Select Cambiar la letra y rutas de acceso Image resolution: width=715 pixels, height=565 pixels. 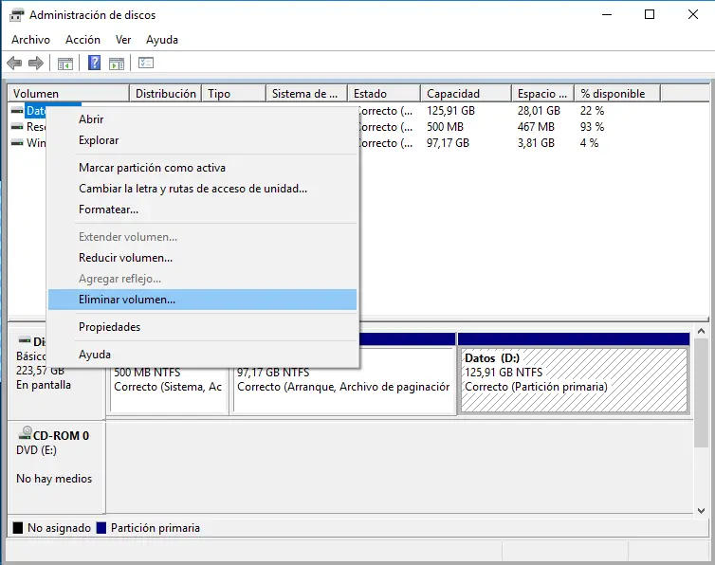pos(202,189)
